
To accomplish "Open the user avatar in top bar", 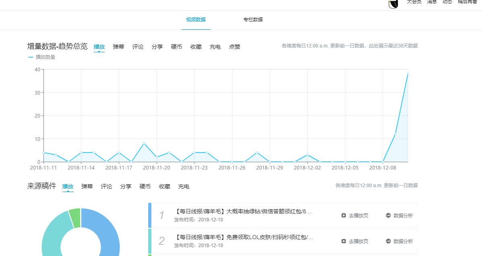I will 393,4.
